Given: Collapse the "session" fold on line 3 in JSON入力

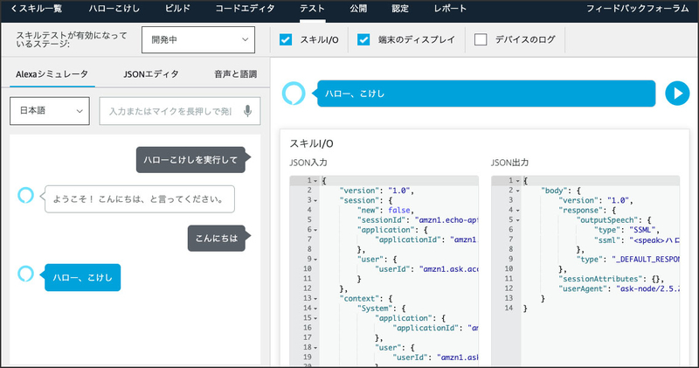Looking at the screenshot, I should [x=315, y=200].
